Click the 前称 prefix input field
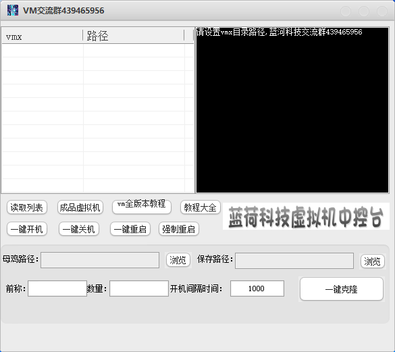 point(57,288)
